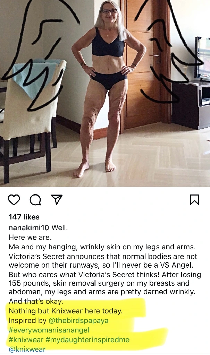Viewport: 210px width, 355px height.
Task: Tap the television in the photo
Action: click(x=202, y=58)
